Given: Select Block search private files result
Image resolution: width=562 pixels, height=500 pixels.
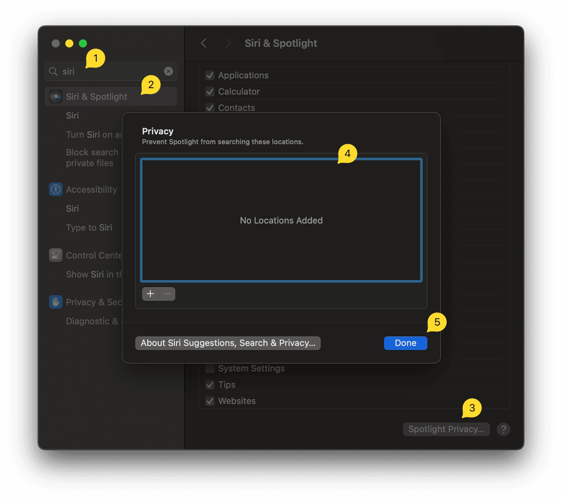Looking at the screenshot, I should tap(92, 158).
